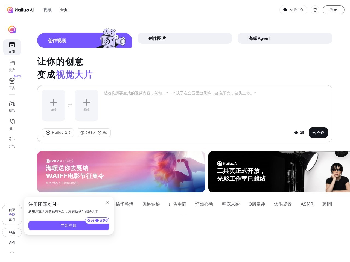Select the 风格转绘 category link
Image resolution: width=350 pixels, height=262 pixels.
151,204
